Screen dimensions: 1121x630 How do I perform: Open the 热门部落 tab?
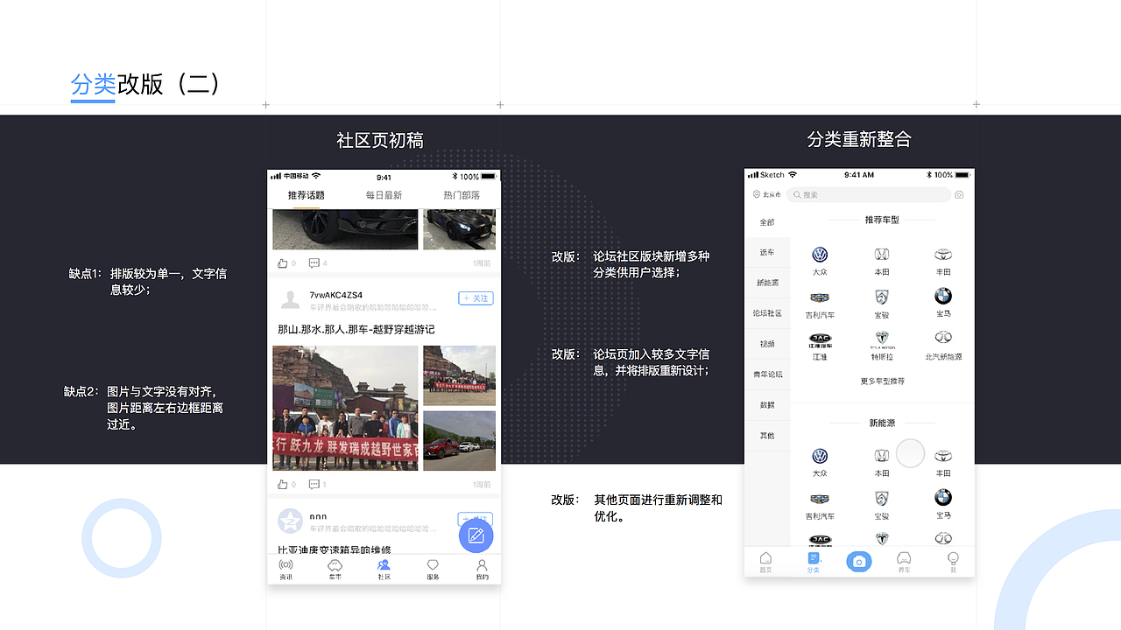[x=462, y=195]
